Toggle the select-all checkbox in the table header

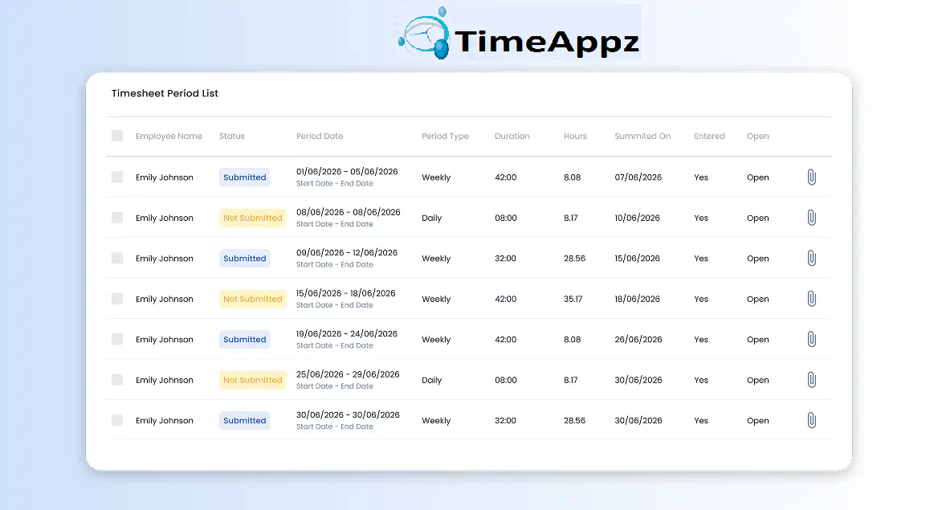pyautogui.click(x=117, y=136)
